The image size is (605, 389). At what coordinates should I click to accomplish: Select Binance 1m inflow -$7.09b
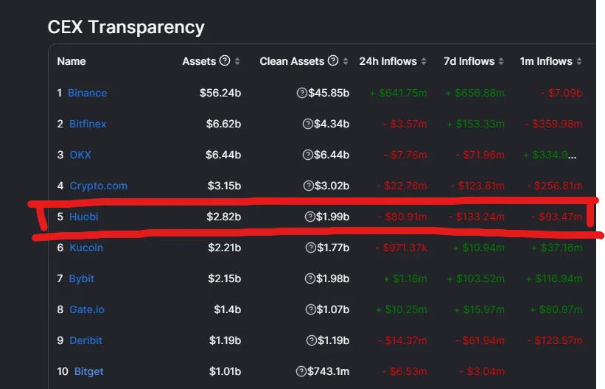click(x=562, y=93)
